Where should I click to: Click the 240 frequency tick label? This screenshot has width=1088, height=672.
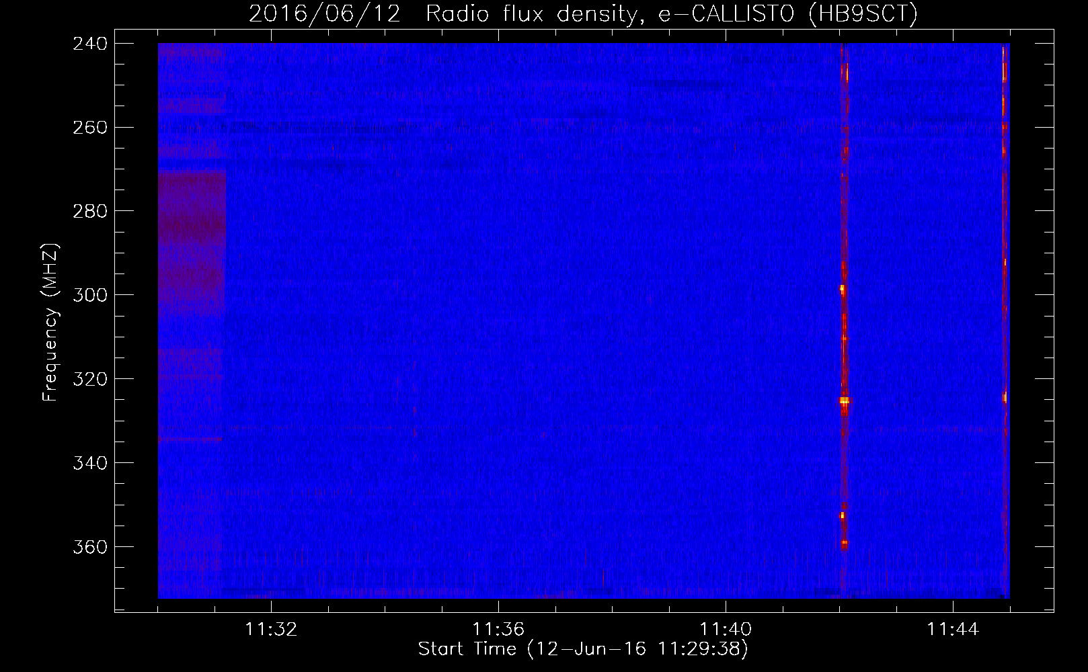(90, 44)
